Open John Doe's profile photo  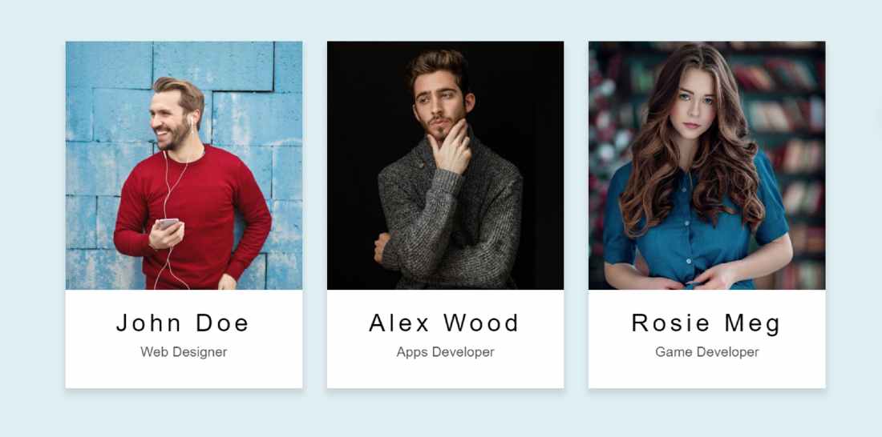click(184, 165)
